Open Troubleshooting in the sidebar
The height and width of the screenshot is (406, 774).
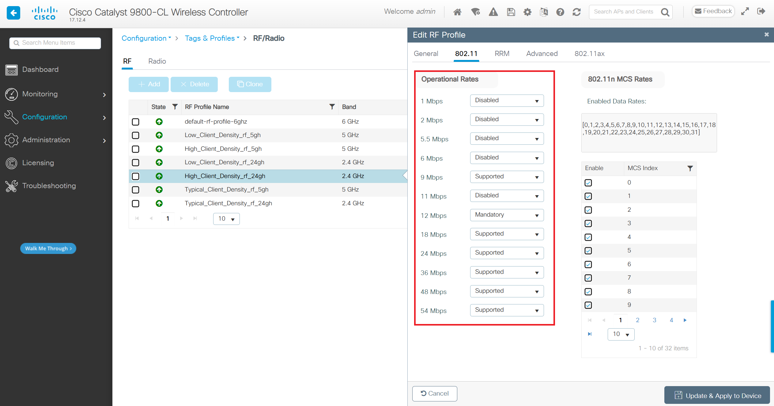coord(49,186)
